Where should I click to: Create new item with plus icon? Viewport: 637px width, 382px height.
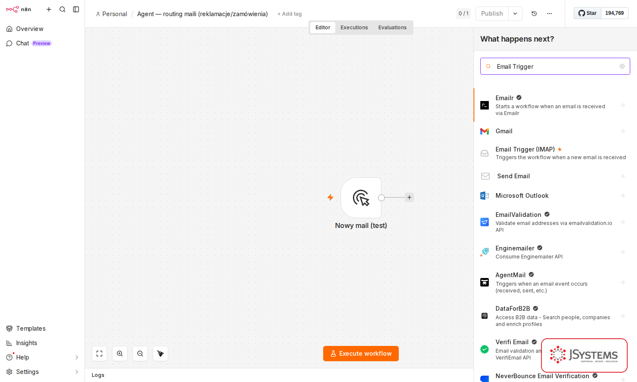[49, 9]
